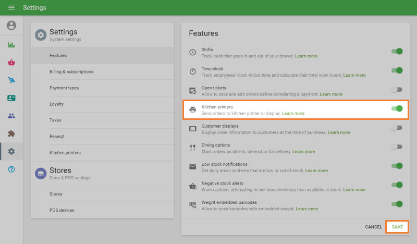Toggle Low stock notifications off
This screenshot has height=244, width=417.
pos(397,166)
